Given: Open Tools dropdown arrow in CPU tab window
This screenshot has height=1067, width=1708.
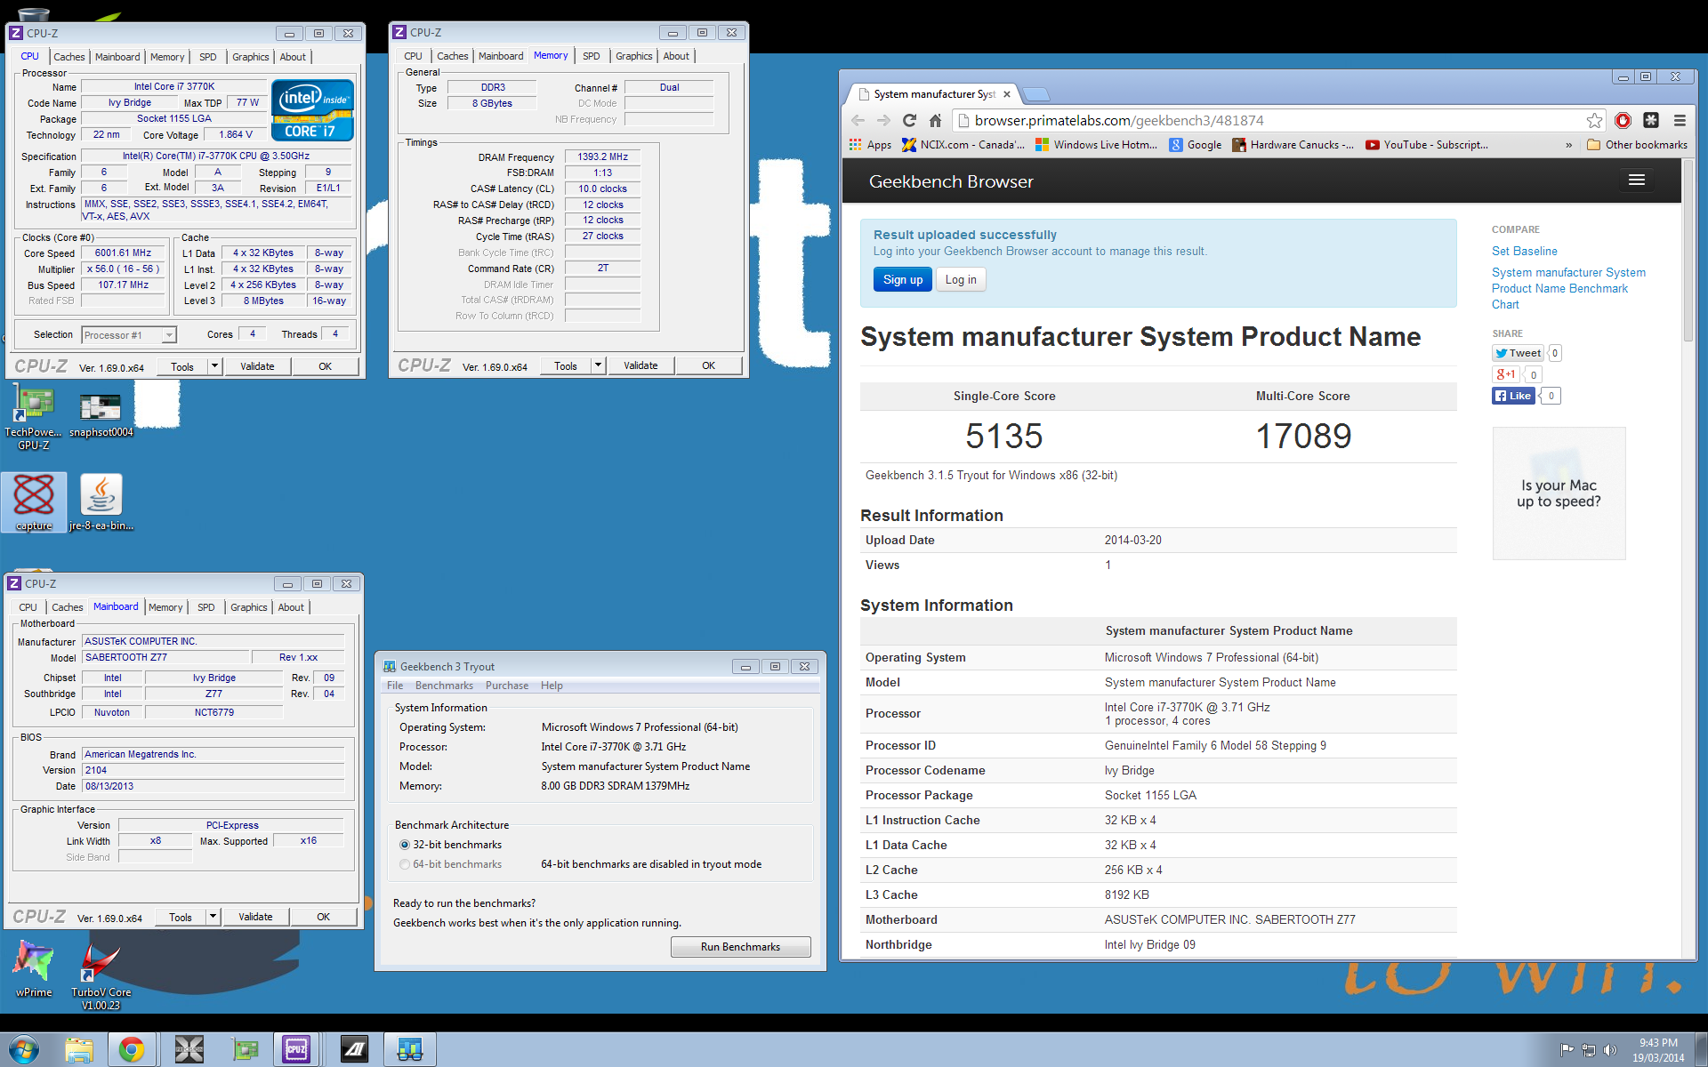Looking at the screenshot, I should click(x=214, y=366).
